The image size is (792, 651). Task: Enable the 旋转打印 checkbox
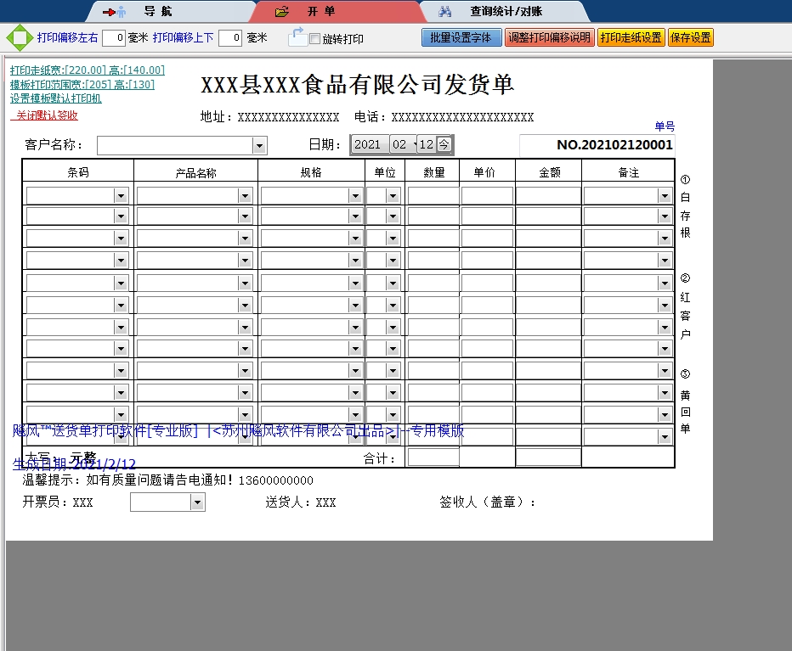[315, 39]
